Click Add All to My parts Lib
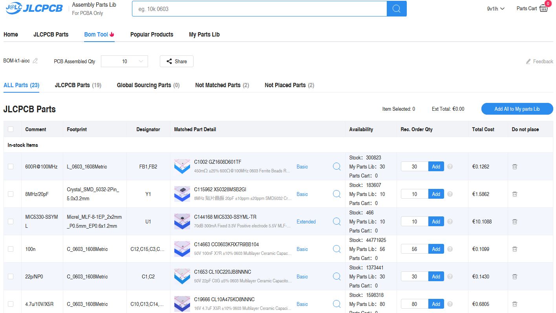This screenshot has height=313, width=556. click(517, 109)
